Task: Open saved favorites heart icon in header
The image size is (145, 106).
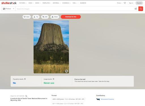Action: pyautogui.click(x=125, y=3)
